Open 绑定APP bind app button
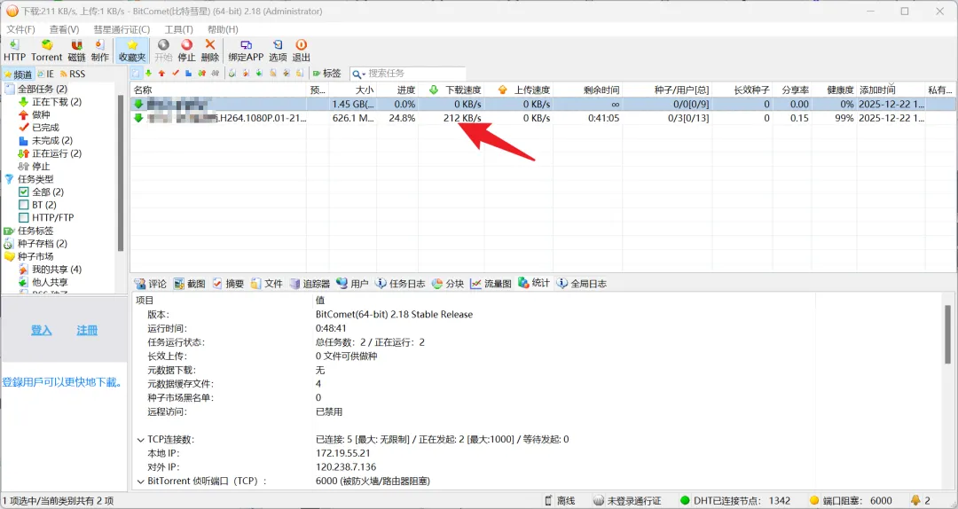 [x=246, y=51]
